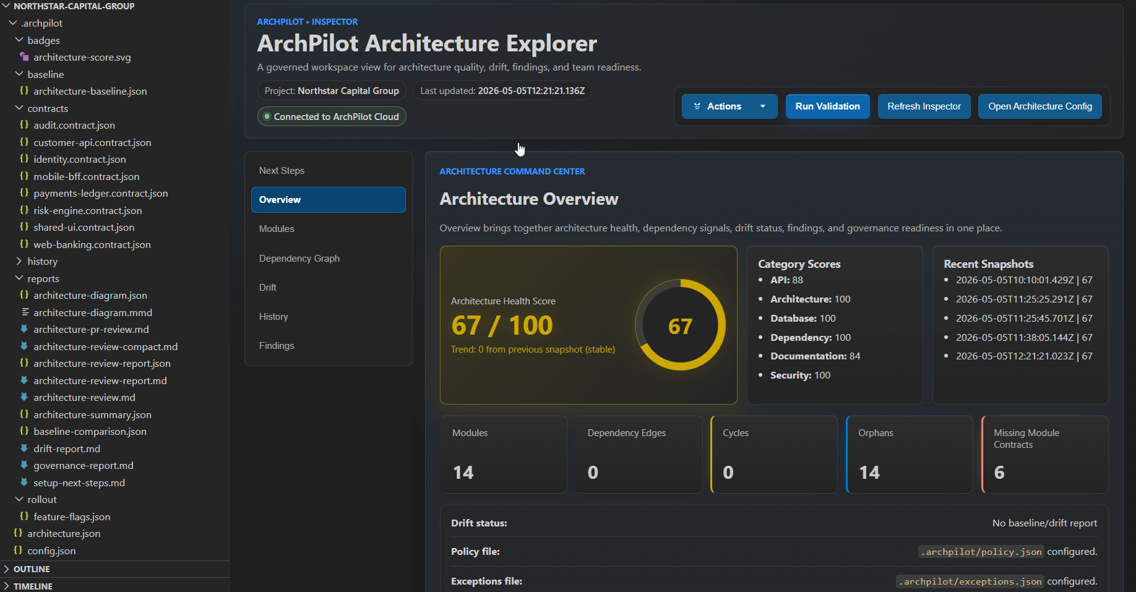
Task: Click the JSON icon of baseline-comparison.json
Action: click(x=24, y=431)
